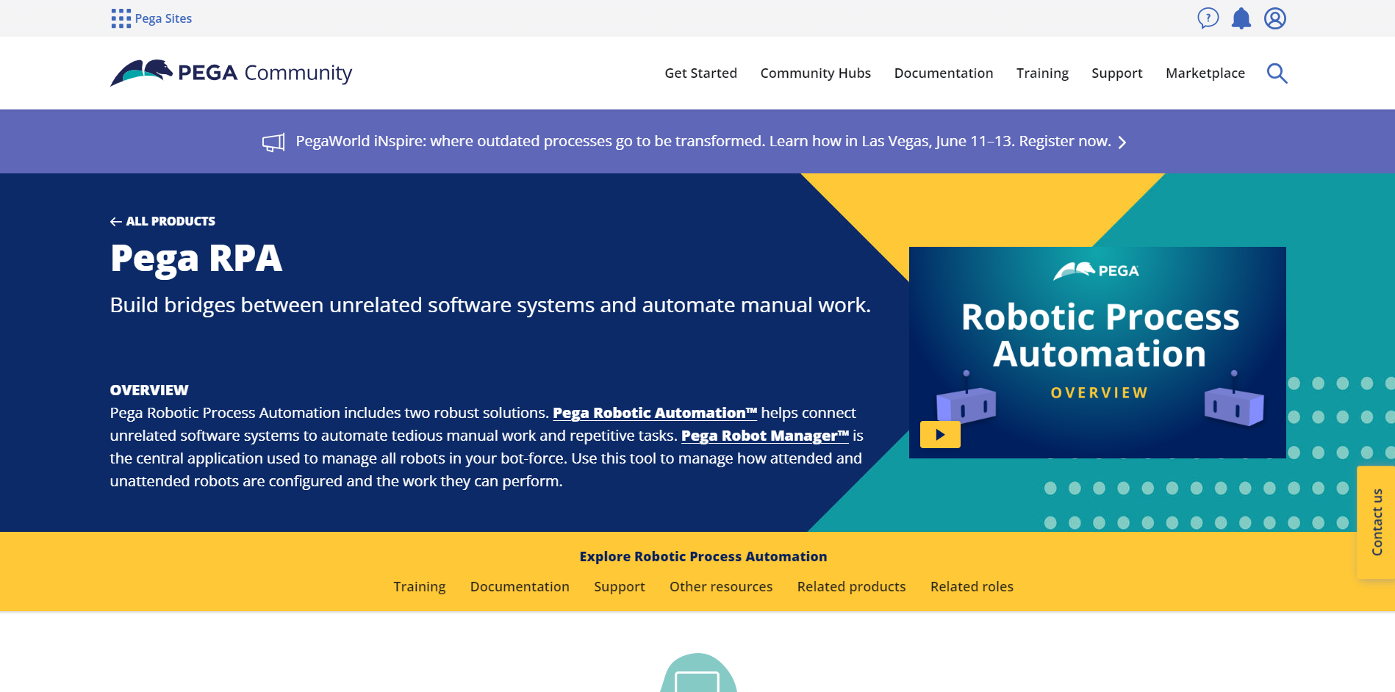Open the Contact us side tab
The image size is (1395, 692).
1376,522
